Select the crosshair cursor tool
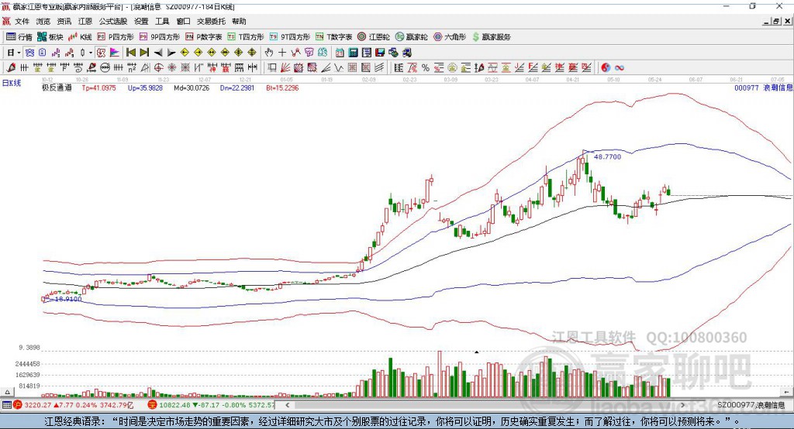794x429 pixels. pos(282,53)
